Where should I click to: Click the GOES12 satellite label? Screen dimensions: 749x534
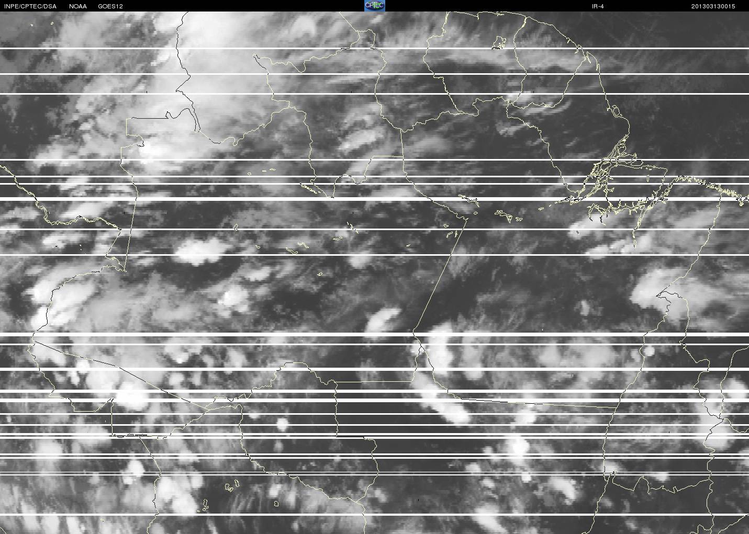pyautogui.click(x=110, y=6)
